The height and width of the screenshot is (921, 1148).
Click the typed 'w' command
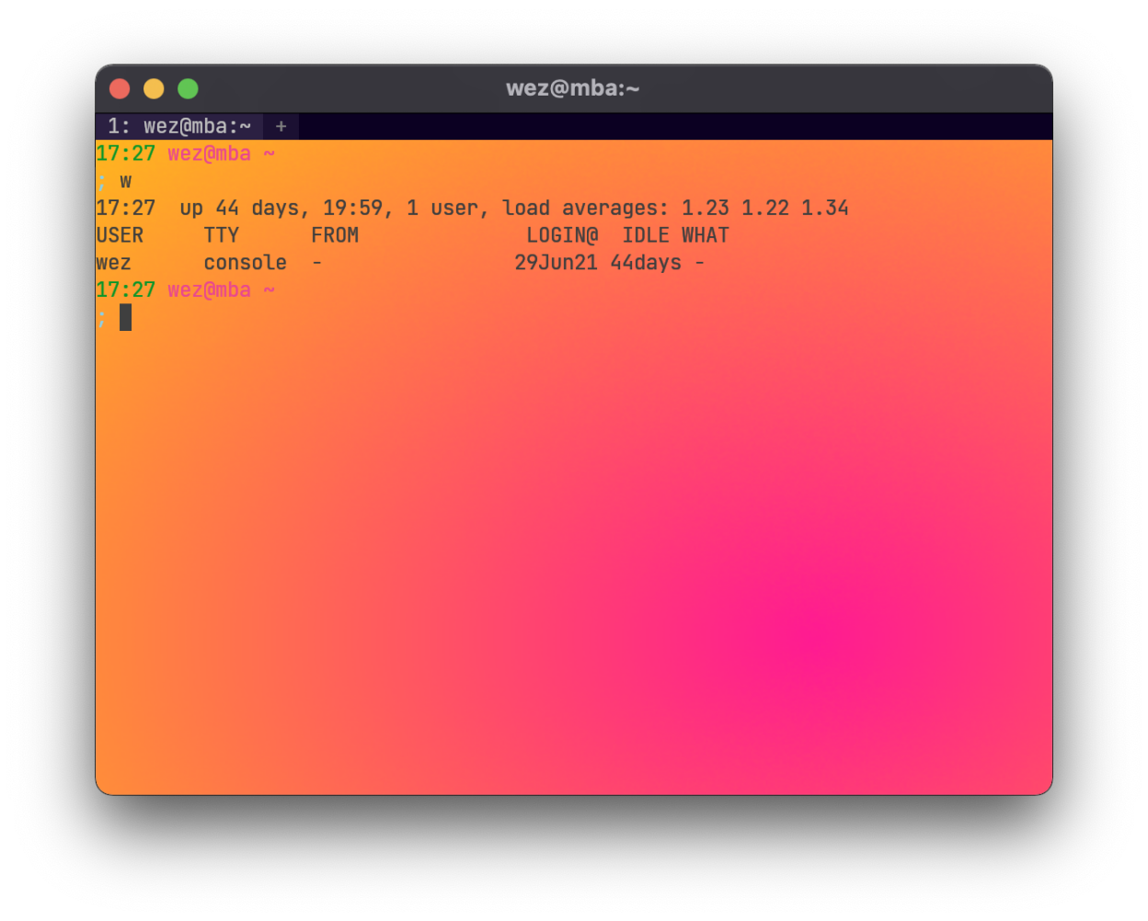point(126,181)
